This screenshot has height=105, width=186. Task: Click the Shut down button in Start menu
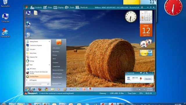tap(57, 84)
